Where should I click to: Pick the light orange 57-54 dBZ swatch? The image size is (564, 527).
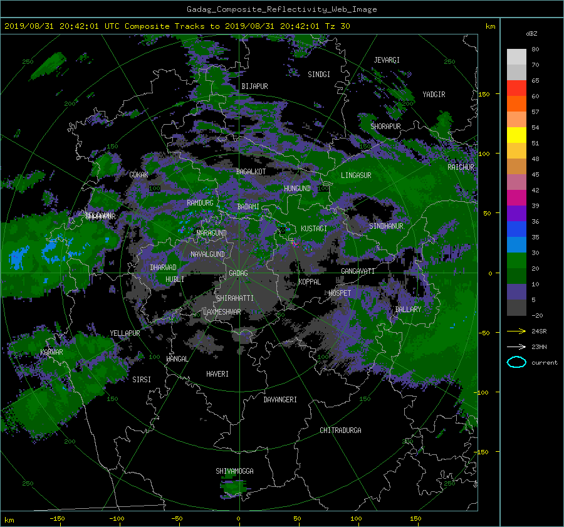(x=516, y=119)
